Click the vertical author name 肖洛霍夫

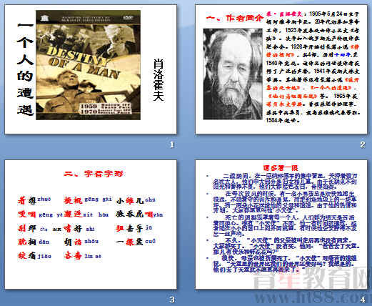(159, 80)
